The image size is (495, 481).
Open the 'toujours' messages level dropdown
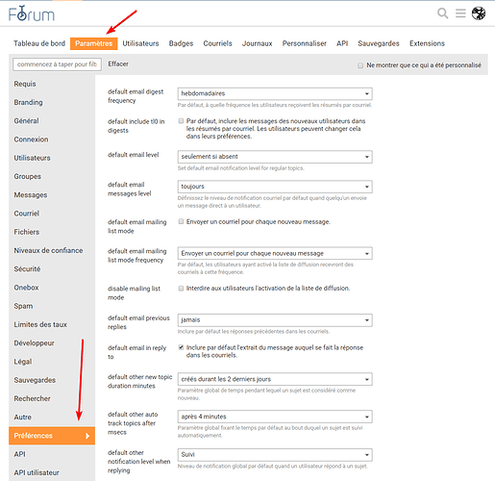point(275,187)
